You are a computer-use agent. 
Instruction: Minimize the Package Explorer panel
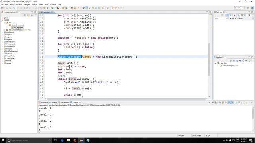[32, 12]
